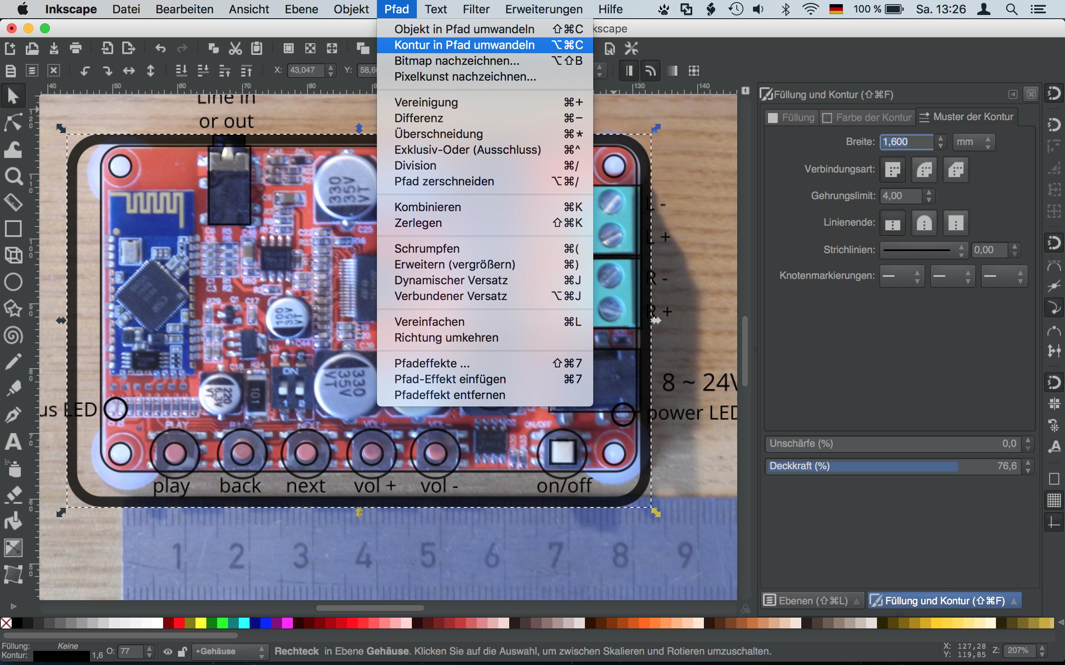The height and width of the screenshot is (665, 1065).
Task: Select the Text tool
Action: tap(13, 441)
